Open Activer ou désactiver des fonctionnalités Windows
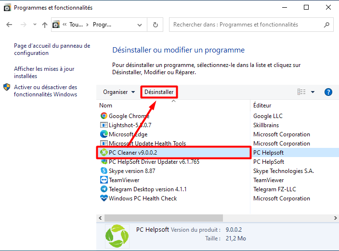Screen dimensions: 339x251 [x=45, y=91]
